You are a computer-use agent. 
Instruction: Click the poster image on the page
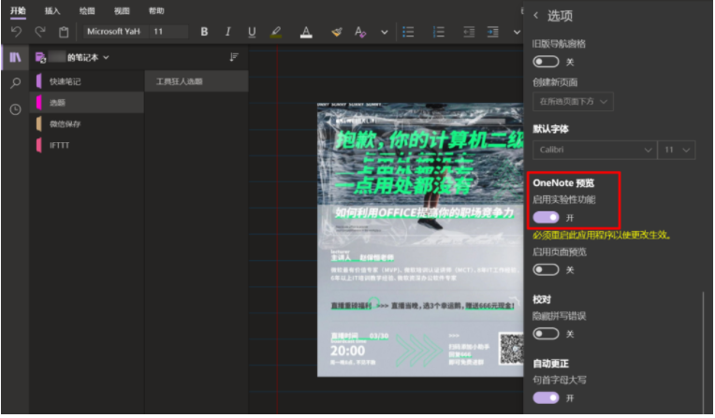420,239
